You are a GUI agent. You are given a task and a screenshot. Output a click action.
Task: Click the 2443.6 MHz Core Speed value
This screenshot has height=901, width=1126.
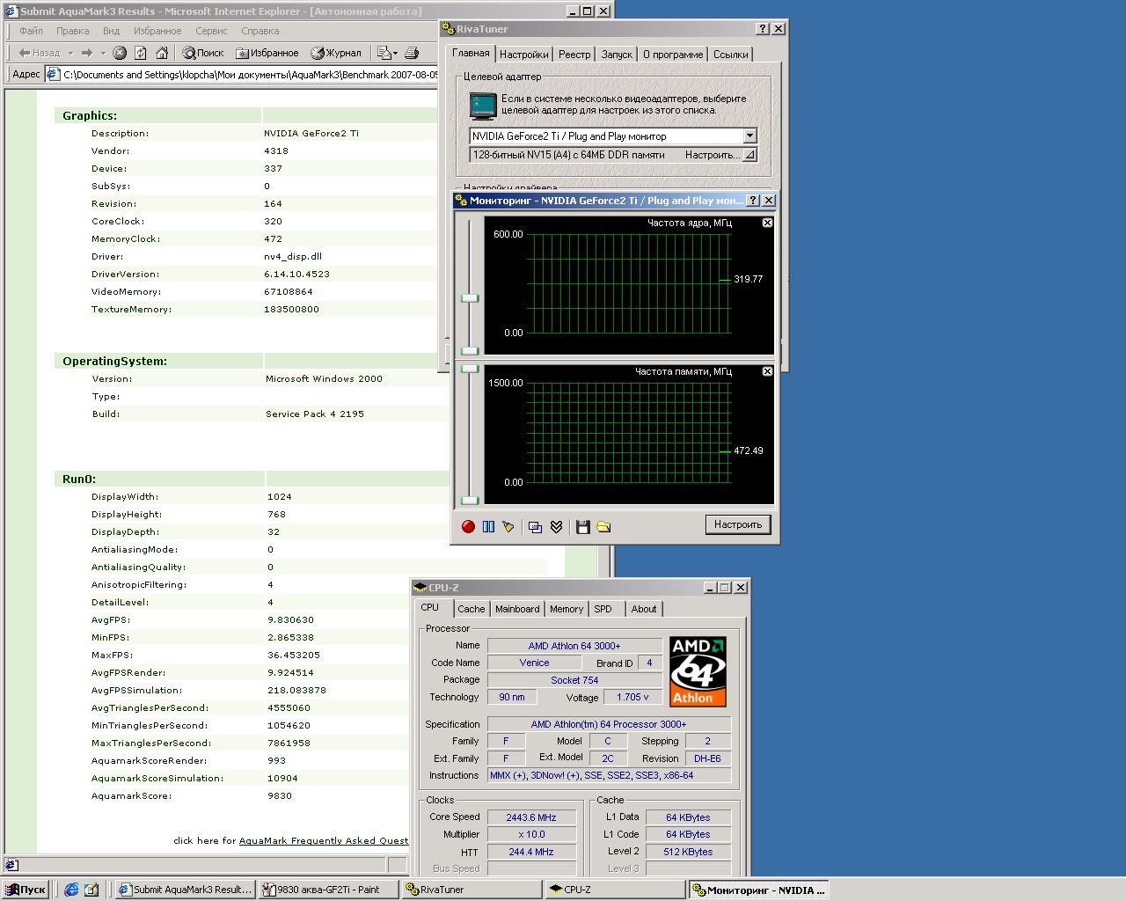click(x=531, y=817)
